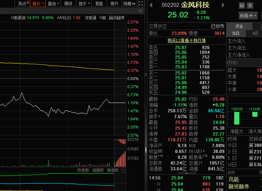Click the 超大 order size row

[x=245, y=70]
